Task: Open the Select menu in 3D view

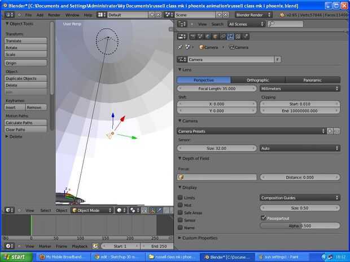Action: (46, 210)
